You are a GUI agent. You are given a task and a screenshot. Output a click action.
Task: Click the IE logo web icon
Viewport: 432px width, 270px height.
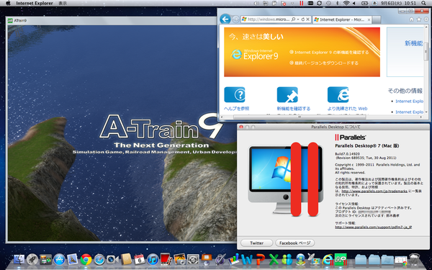338,94
